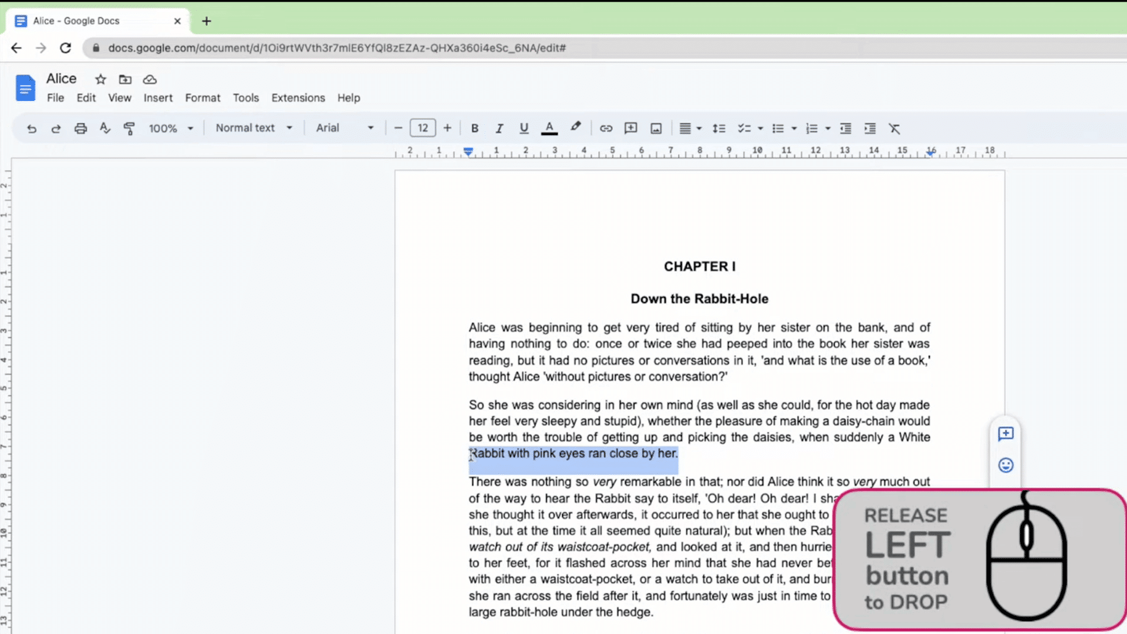The image size is (1127, 634).
Task: Add a comment from toolbar icon
Action: [631, 128]
